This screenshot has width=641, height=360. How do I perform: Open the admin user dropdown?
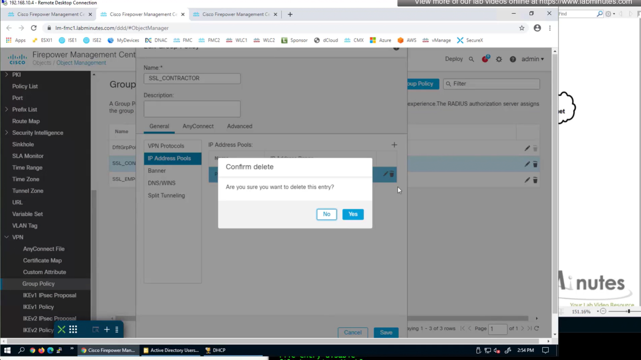(x=532, y=59)
